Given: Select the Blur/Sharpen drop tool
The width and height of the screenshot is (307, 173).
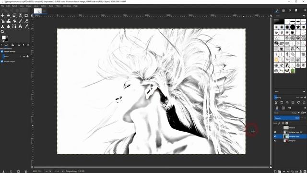Looking at the screenshot, I should click(9, 26).
